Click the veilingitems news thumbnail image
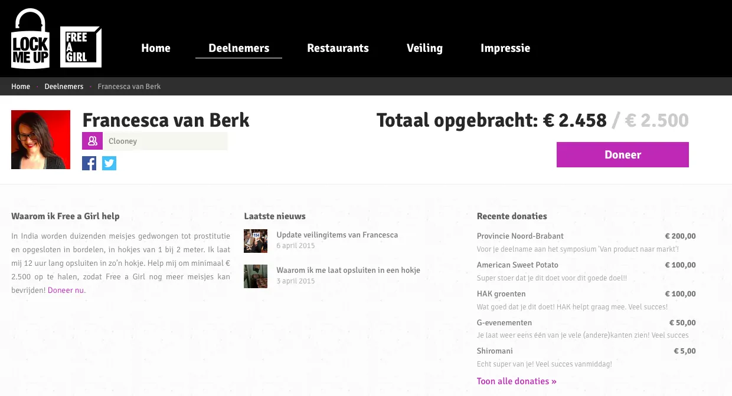 (256, 241)
